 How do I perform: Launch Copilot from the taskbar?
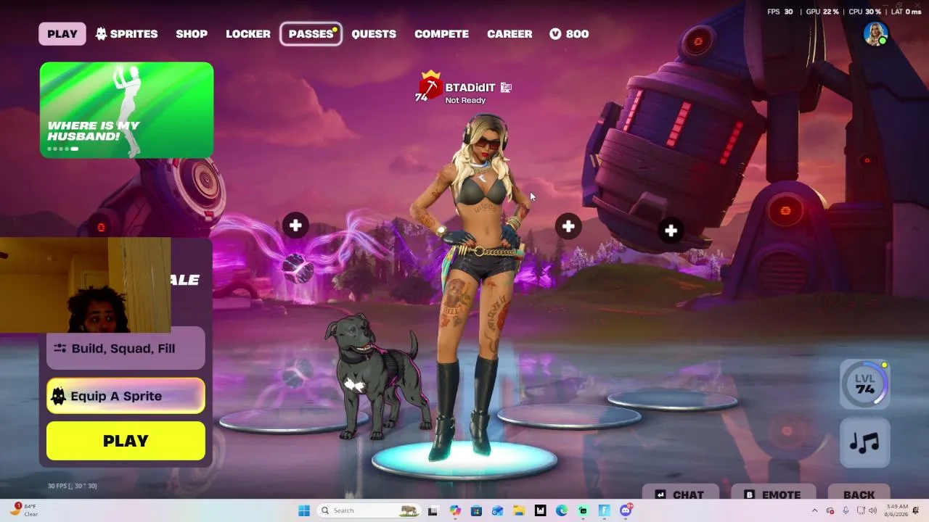coord(455,510)
